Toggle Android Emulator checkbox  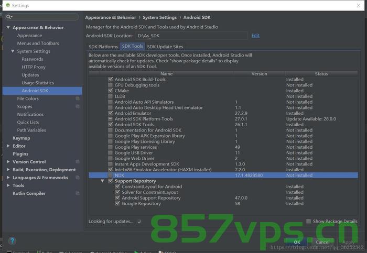[x=111, y=113]
